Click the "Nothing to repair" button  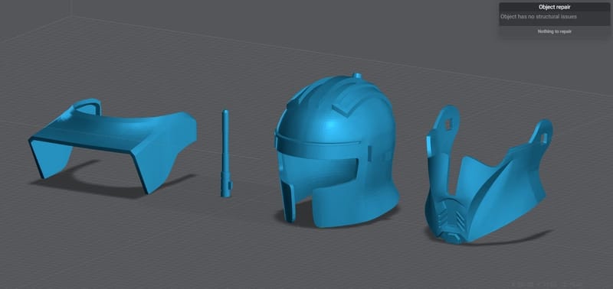554,31
